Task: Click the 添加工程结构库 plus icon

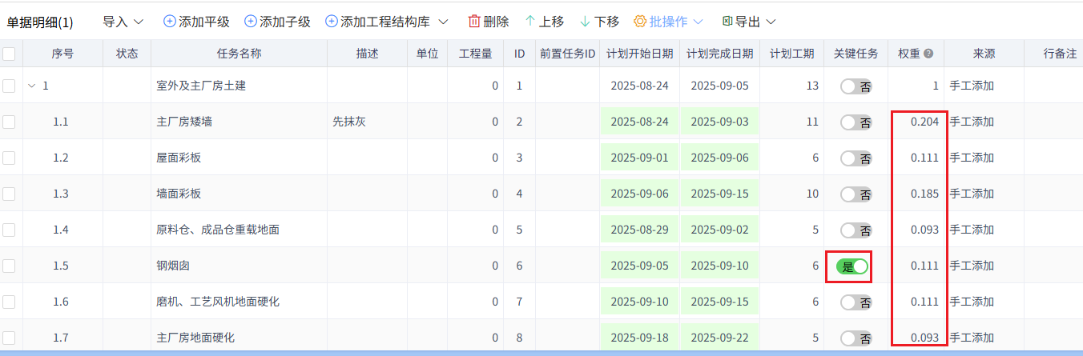Action: [332, 22]
